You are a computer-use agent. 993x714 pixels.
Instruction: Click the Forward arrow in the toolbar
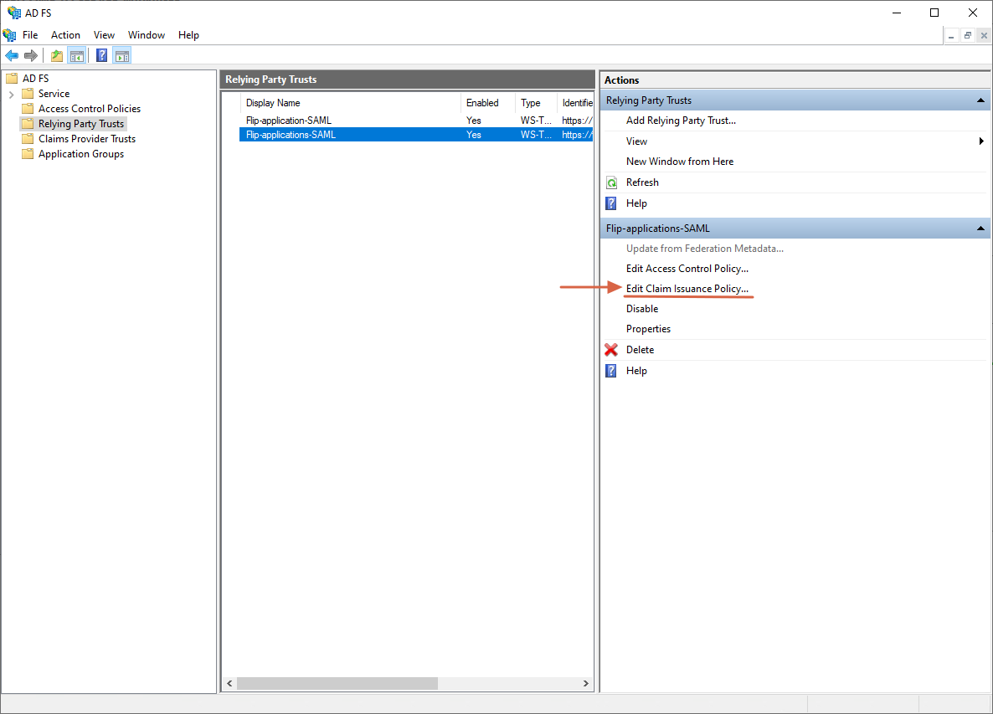[x=30, y=56]
